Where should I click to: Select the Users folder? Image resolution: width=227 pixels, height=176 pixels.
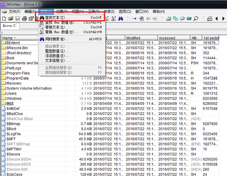pos(12,93)
